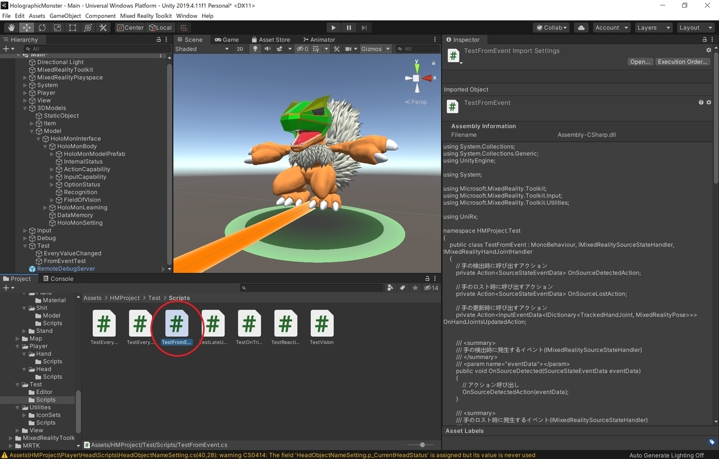Screen dimensions: 719x459
Task: Click HMProject in asset breadcrumb
Action: 125,298
